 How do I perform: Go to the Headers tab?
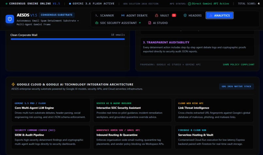coord(193,15)
